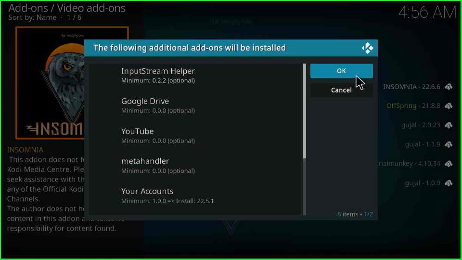This screenshot has width=462, height=260.
Task: Click the Add-ons / Video add-ons breadcrumb title
Action: point(67,8)
